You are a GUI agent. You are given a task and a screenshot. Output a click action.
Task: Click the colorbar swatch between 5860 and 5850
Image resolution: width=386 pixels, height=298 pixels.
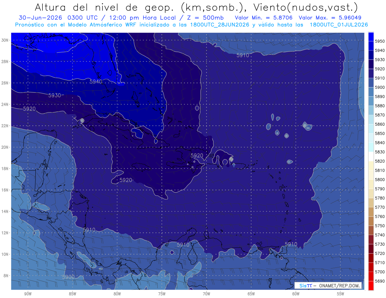[x=371, y=129]
